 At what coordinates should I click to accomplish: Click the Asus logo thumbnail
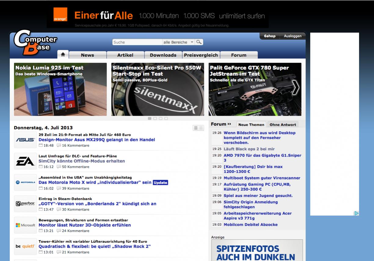(x=25, y=140)
